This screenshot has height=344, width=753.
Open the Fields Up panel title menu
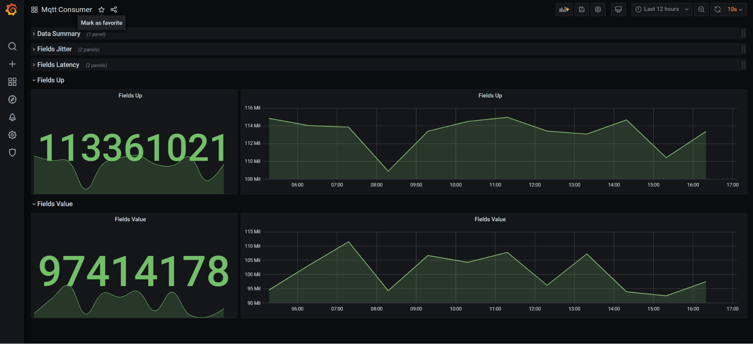130,95
